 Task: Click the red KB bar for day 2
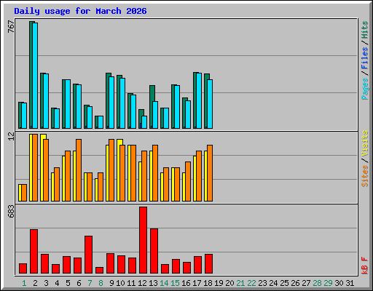[34, 252]
